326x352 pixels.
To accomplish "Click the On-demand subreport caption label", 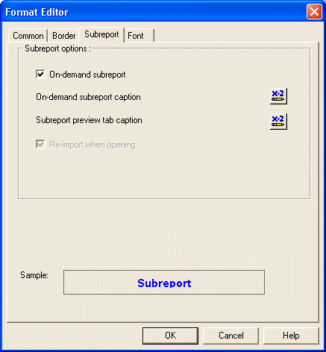I will [88, 97].
